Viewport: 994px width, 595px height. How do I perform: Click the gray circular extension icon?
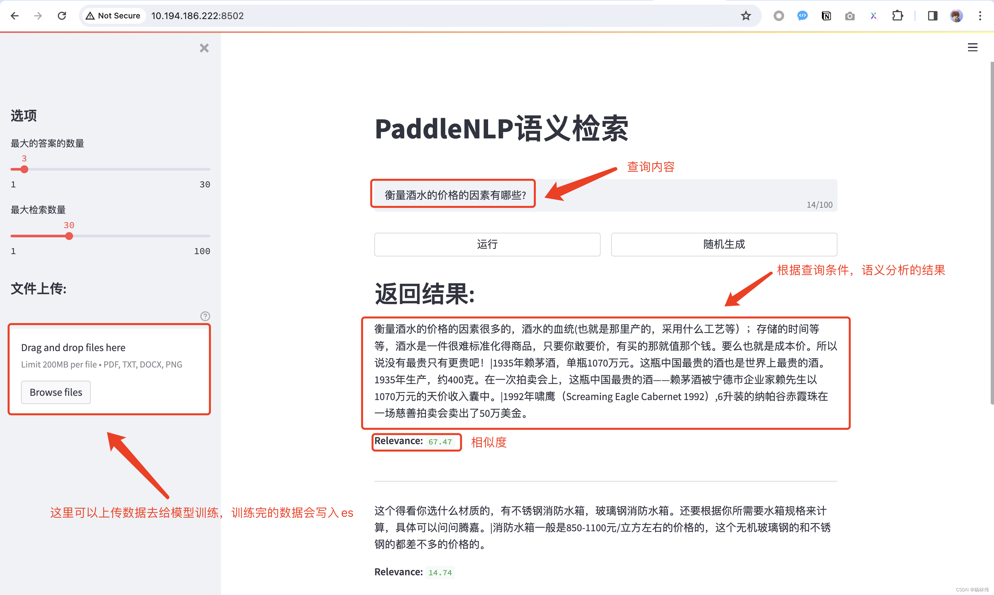coord(779,16)
